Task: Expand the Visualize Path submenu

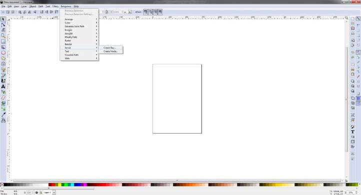Action: point(79,55)
